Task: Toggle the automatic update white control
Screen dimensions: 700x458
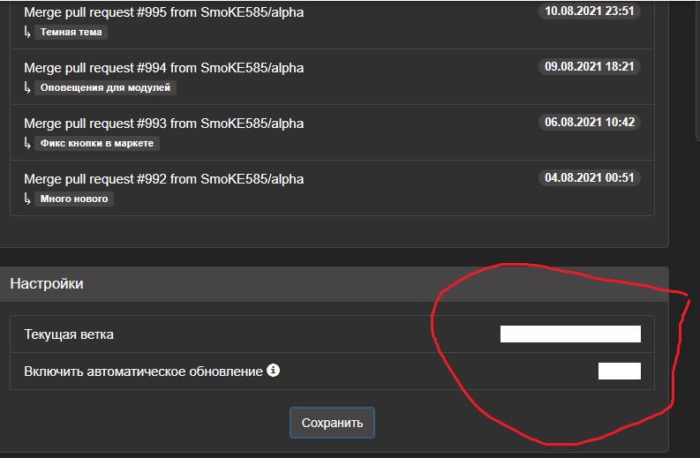Action: pyautogui.click(x=620, y=371)
